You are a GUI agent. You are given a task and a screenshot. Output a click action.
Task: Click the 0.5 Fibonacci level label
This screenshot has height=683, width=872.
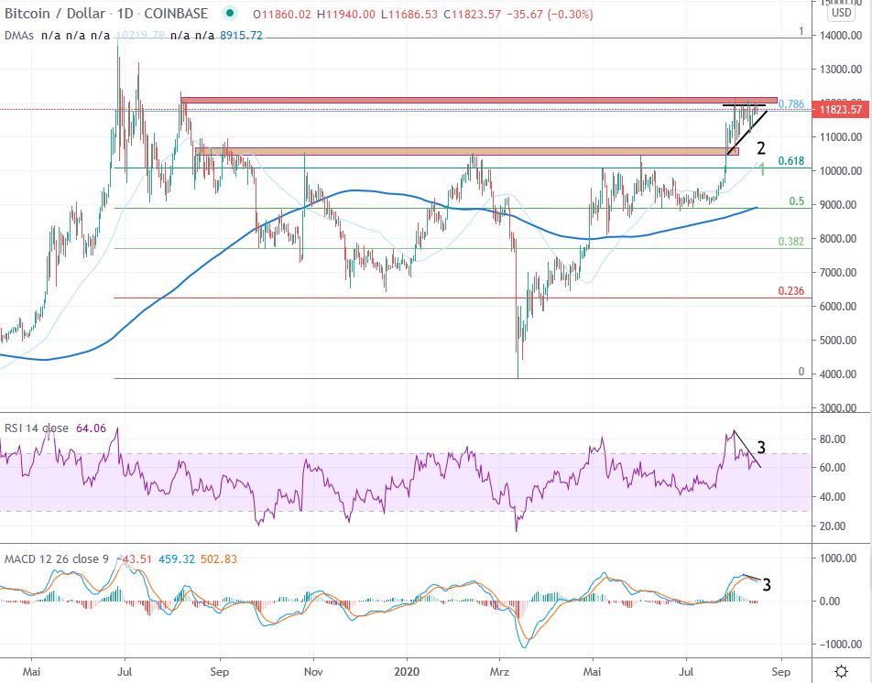click(x=797, y=201)
